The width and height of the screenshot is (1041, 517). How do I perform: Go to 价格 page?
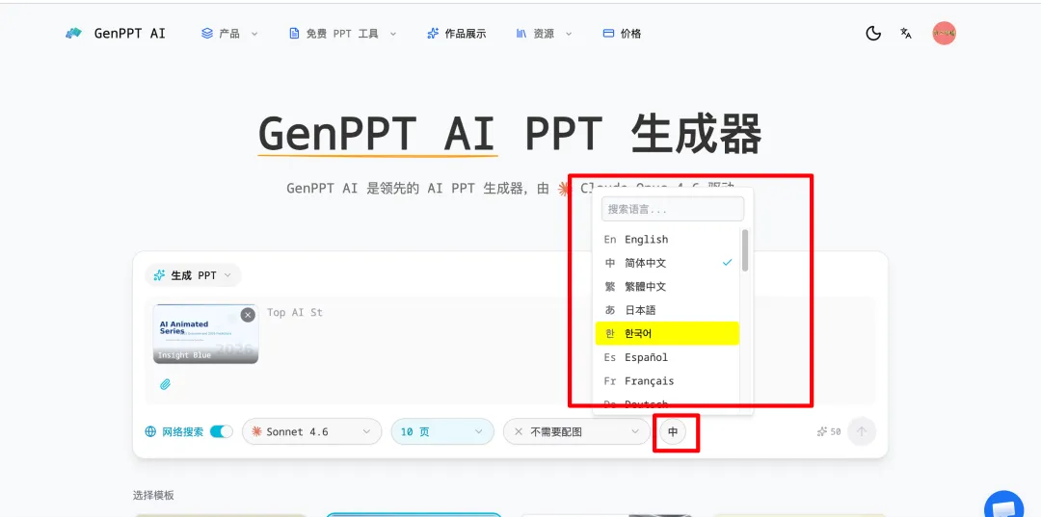[x=622, y=33]
